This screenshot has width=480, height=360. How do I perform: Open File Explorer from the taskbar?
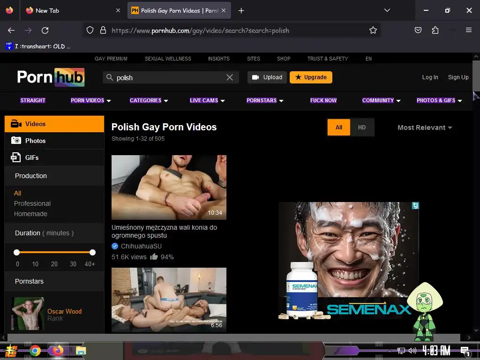81,351
